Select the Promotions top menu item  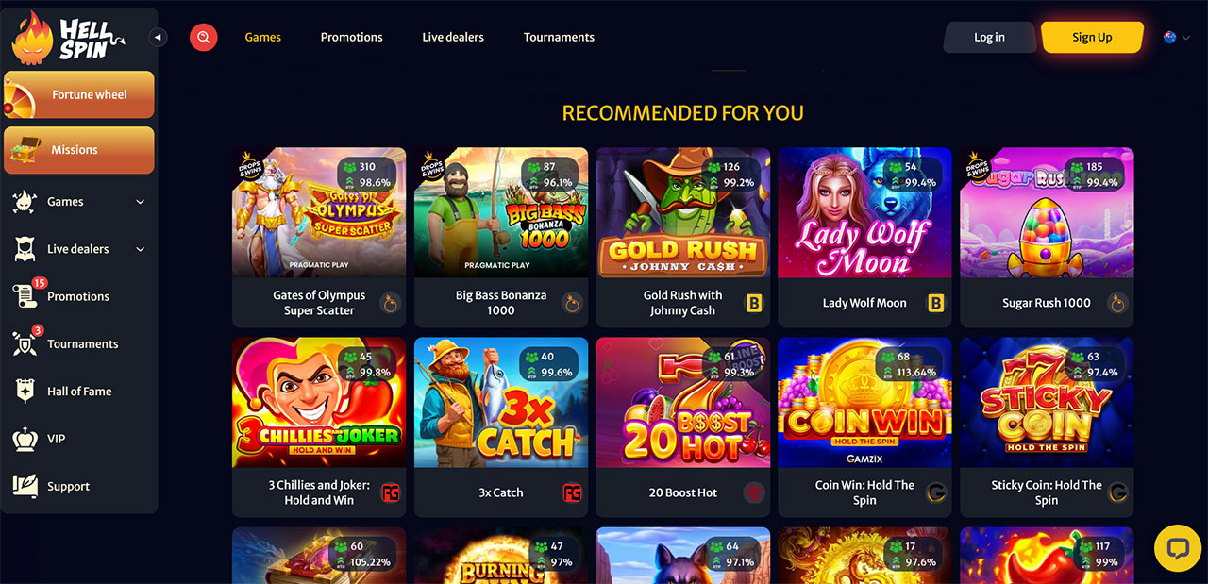pos(351,37)
